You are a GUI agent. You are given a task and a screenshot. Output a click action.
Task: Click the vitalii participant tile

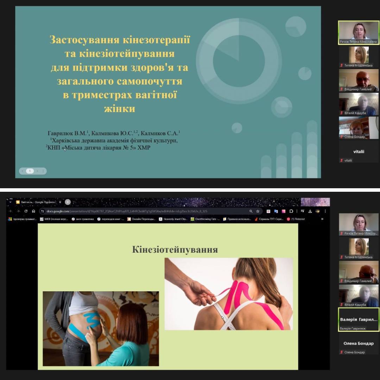click(359, 152)
